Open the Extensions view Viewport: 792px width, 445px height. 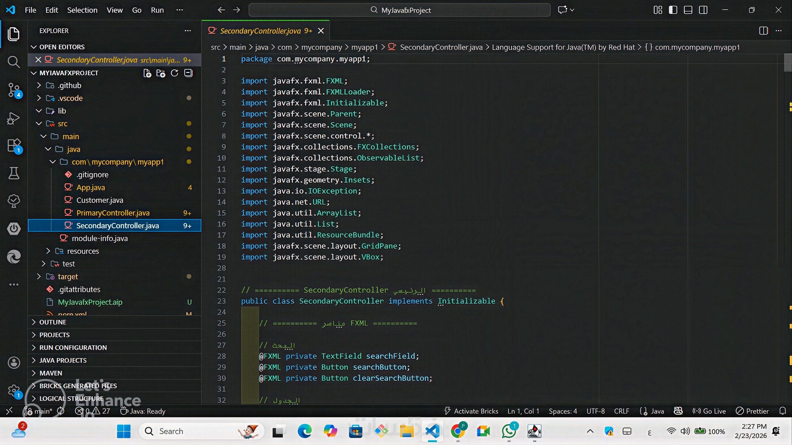click(14, 146)
